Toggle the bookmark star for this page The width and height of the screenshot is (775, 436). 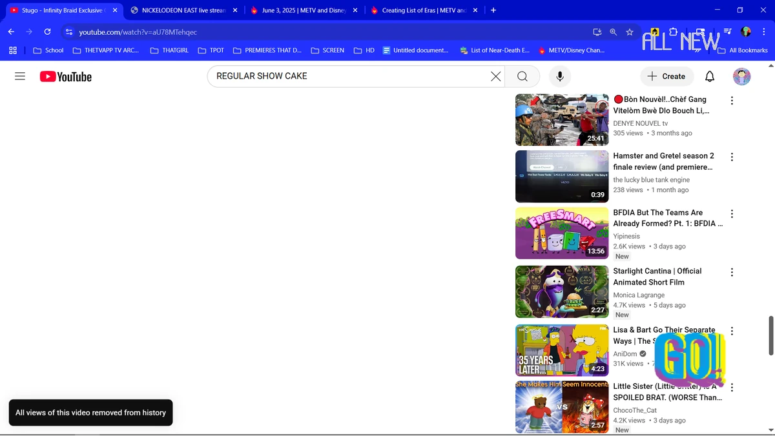[629, 32]
